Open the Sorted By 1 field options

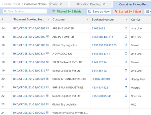(x=128, y=11)
